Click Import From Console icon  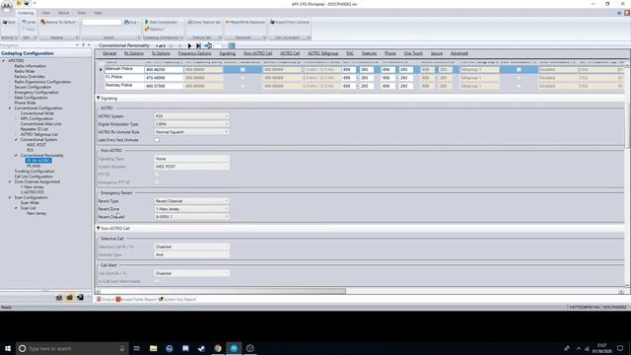(272, 22)
